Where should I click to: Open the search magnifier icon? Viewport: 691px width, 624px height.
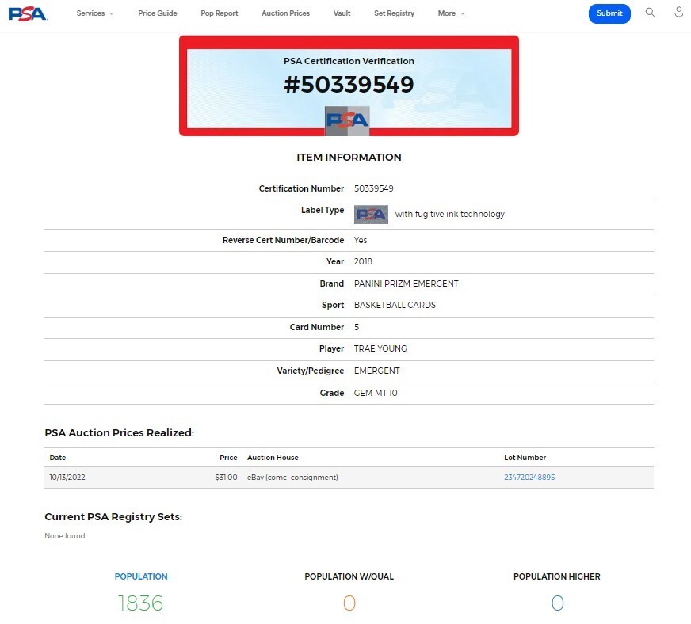coord(650,13)
